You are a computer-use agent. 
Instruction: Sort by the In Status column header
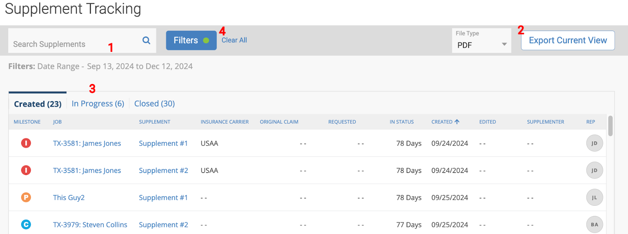[x=402, y=122]
